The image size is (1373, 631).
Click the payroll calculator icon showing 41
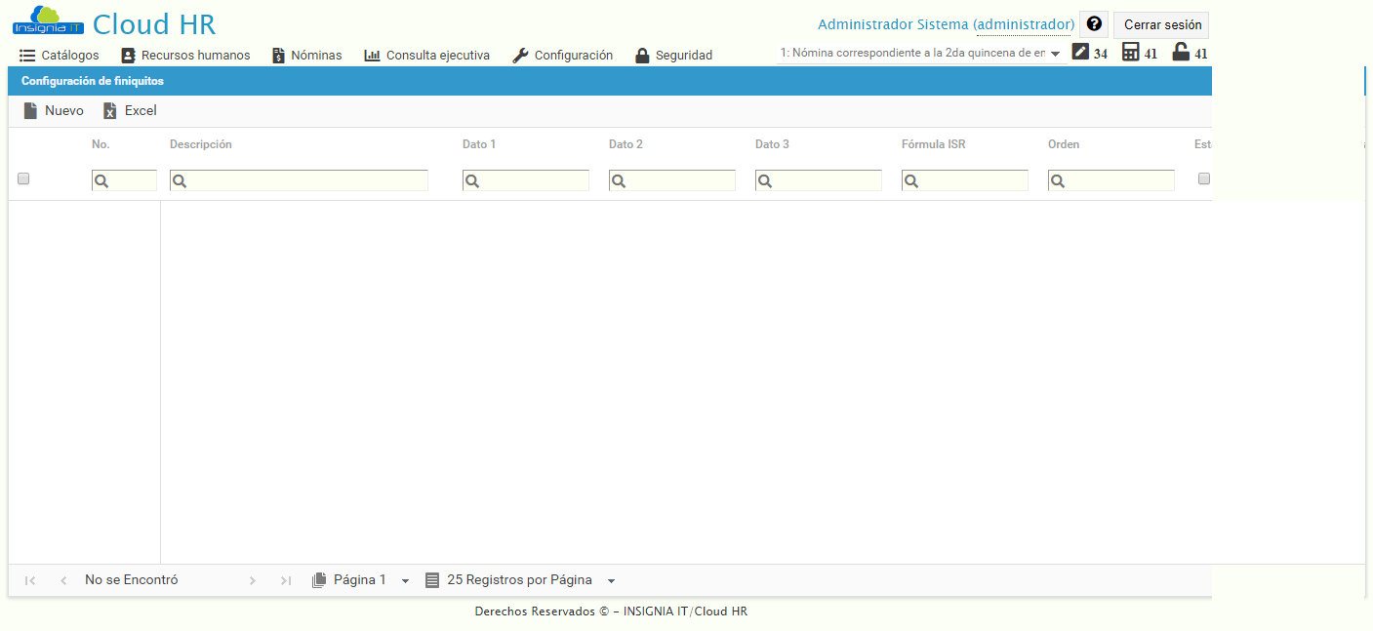1129,53
